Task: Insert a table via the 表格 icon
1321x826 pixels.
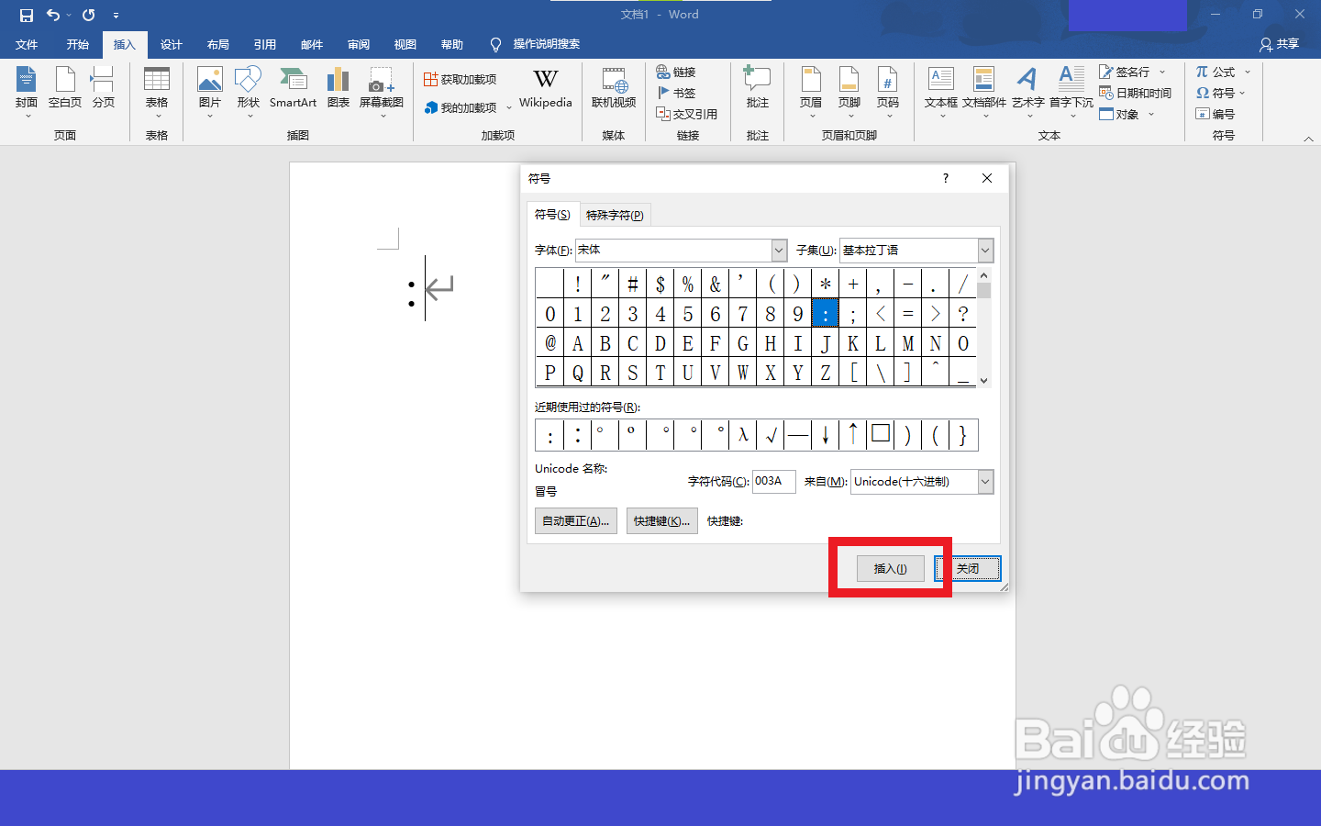Action: pos(156,87)
